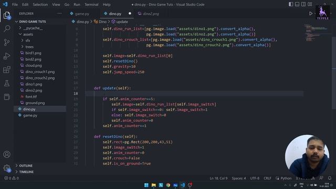Image resolution: width=336 pixels, height=189 pixels.
Task: Switch to the dino.py editor tab
Action: pyautogui.click(x=115, y=14)
